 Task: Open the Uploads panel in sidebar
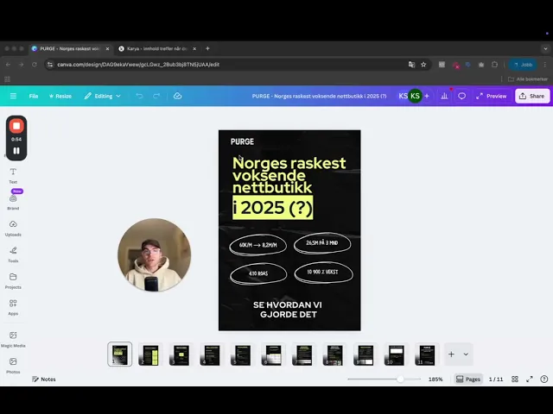tap(13, 228)
